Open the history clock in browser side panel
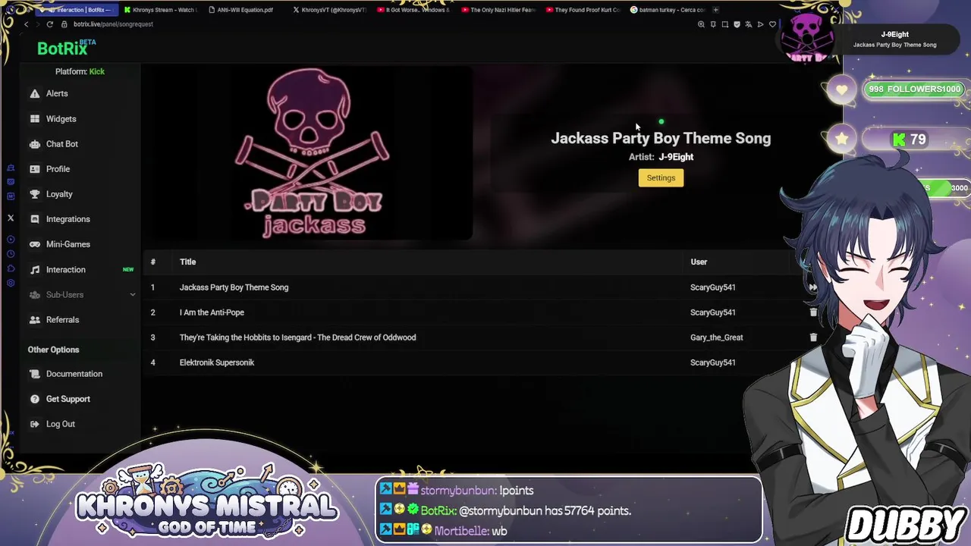This screenshot has width=971, height=546. [x=11, y=254]
